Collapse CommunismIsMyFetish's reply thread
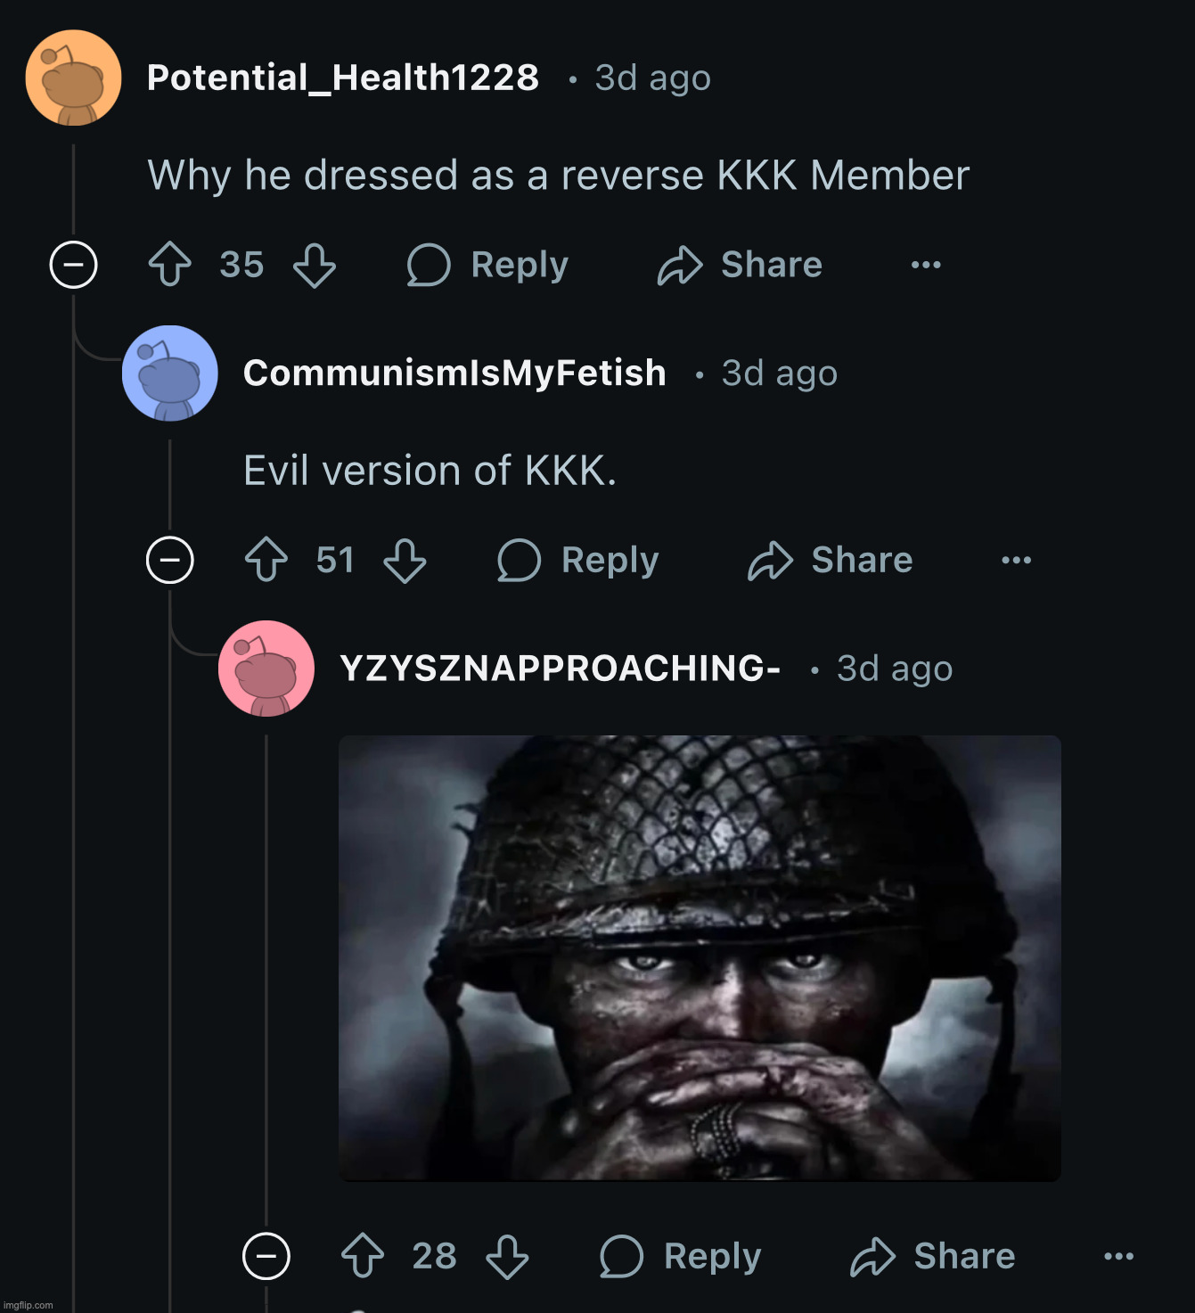 point(169,560)
